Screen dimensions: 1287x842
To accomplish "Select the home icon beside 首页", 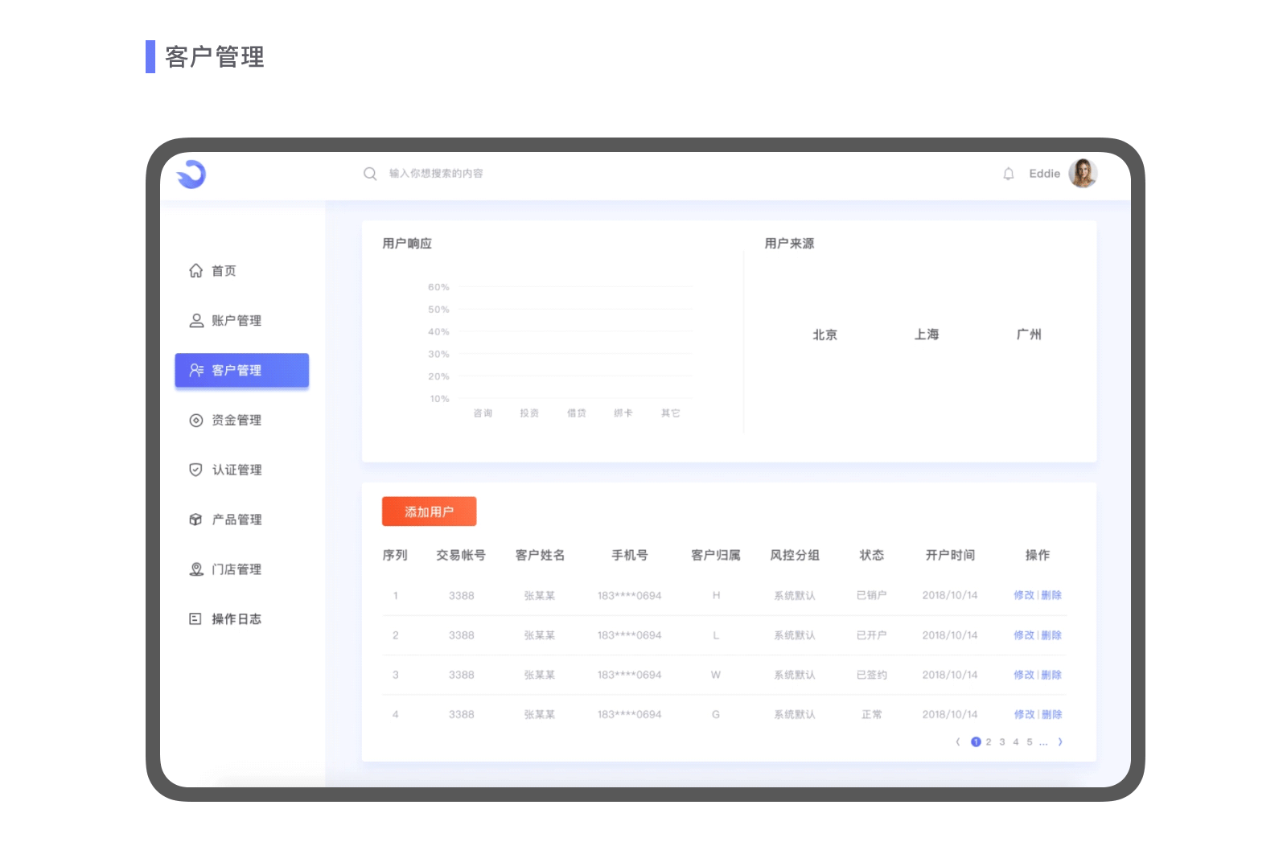I will 195,271.
